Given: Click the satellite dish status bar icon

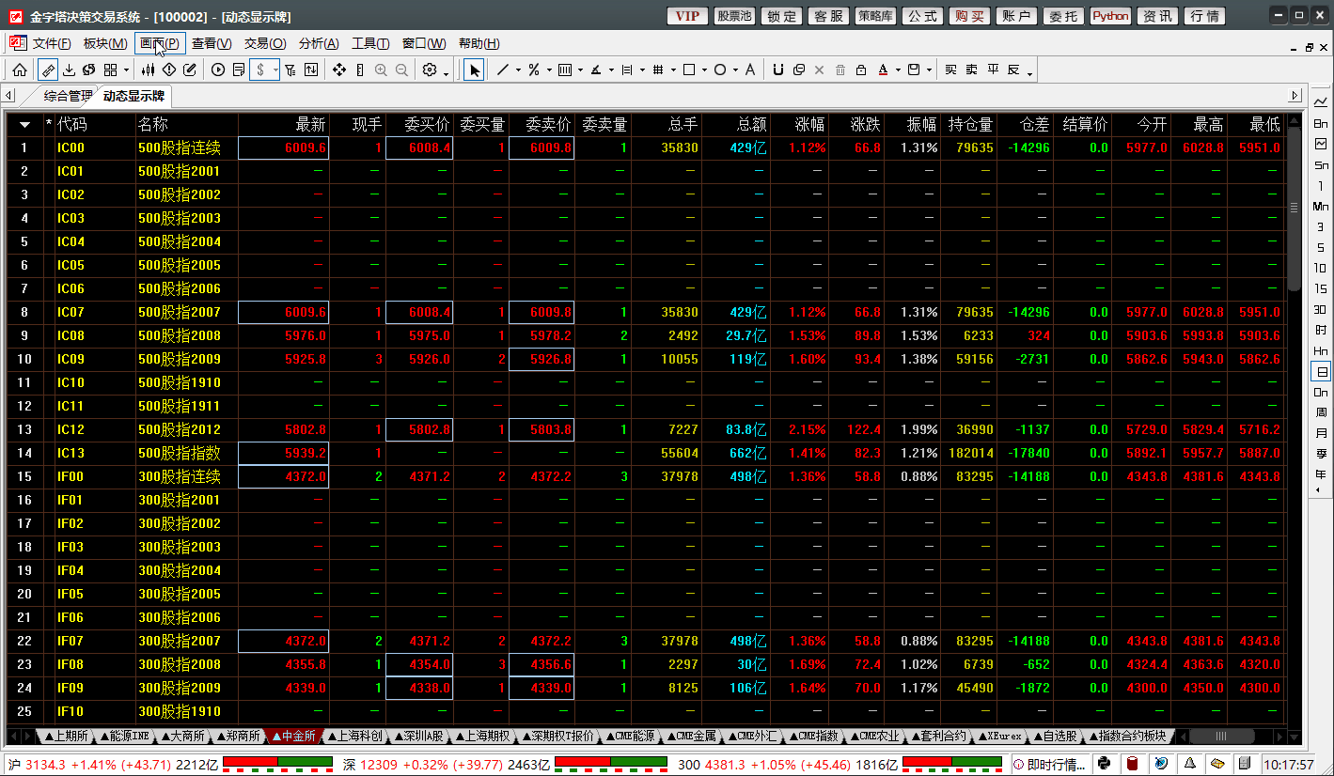Looking at the screenshot, I should coord(1162,764).
